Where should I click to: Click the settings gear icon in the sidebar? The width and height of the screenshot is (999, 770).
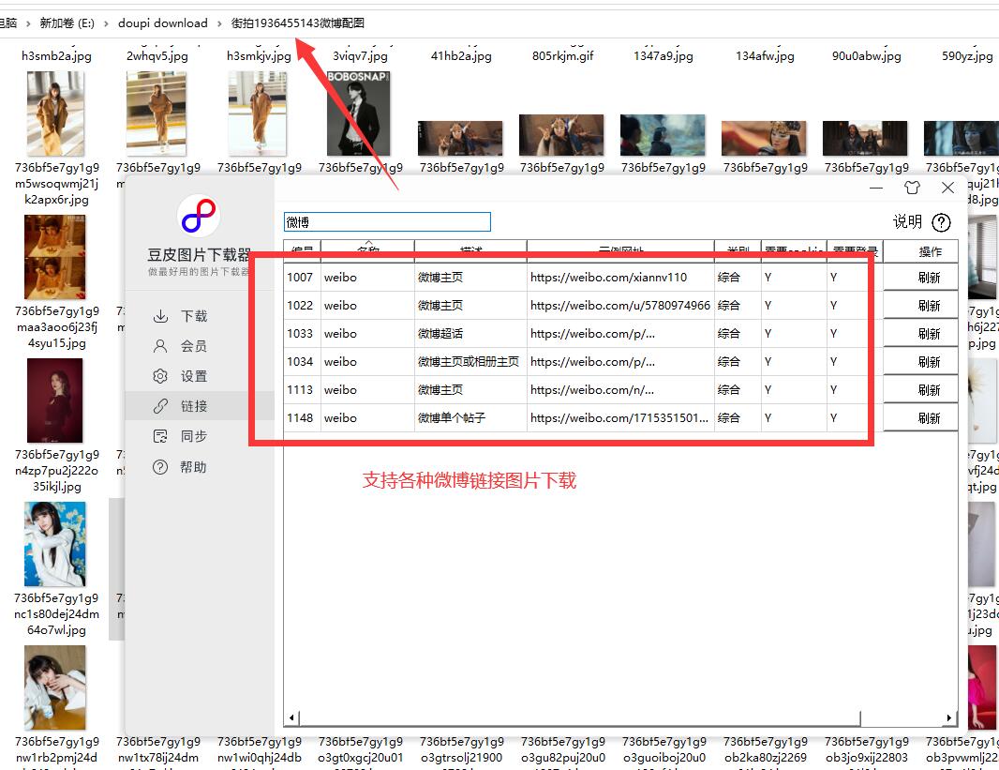coord(160,376)
